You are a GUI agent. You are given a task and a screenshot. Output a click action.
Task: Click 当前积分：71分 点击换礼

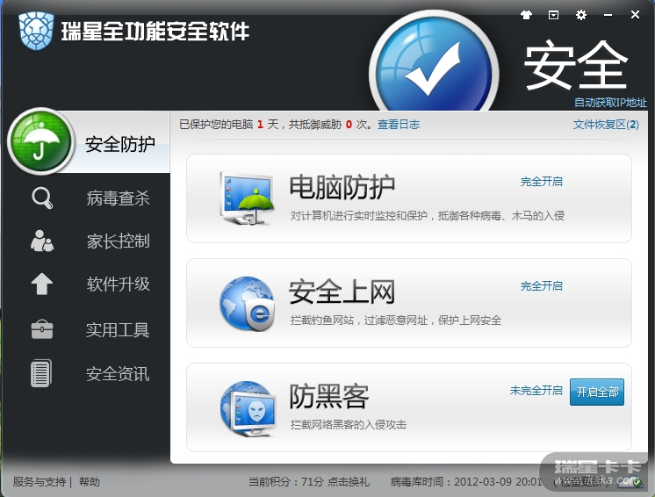tap(309, 482)
